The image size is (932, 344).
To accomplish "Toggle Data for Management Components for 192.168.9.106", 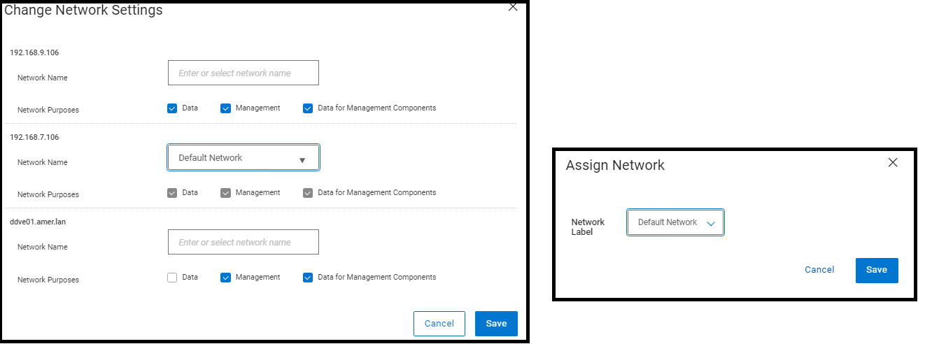I will pyautogui.click(x=307, y=108).
